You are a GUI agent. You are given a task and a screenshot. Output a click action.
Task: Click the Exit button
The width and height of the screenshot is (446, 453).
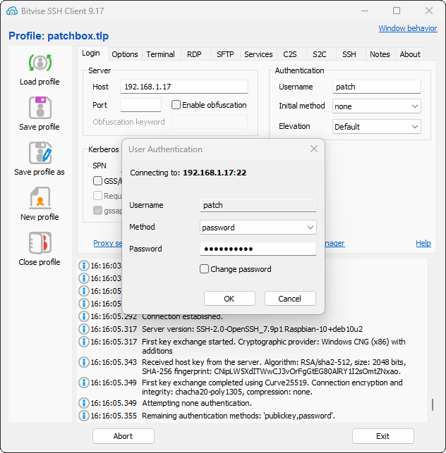[x=383, y=436]
